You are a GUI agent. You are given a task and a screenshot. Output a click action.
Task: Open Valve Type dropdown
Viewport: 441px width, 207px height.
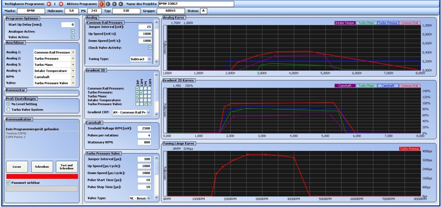point(149,198)
